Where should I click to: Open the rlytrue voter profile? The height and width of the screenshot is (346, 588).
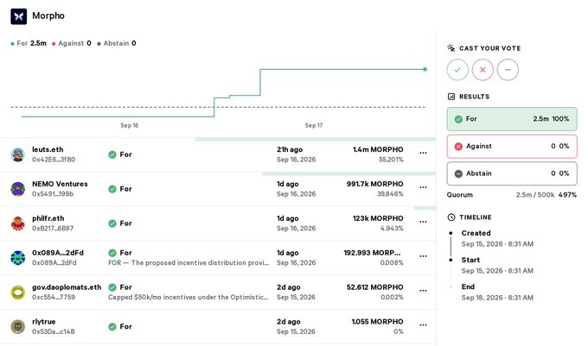pyautogui.click(x=44, y=322)
